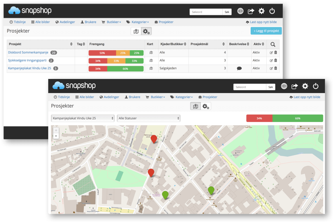The image size is (334, 223).
Task: Click Last opp nytt bilde in front window
Action: pyautogui.click(x=305, y=97)
